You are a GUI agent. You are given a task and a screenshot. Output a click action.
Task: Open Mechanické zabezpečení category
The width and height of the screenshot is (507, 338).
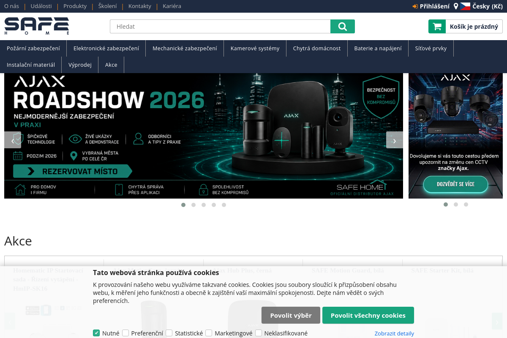[x=185, y=48]
